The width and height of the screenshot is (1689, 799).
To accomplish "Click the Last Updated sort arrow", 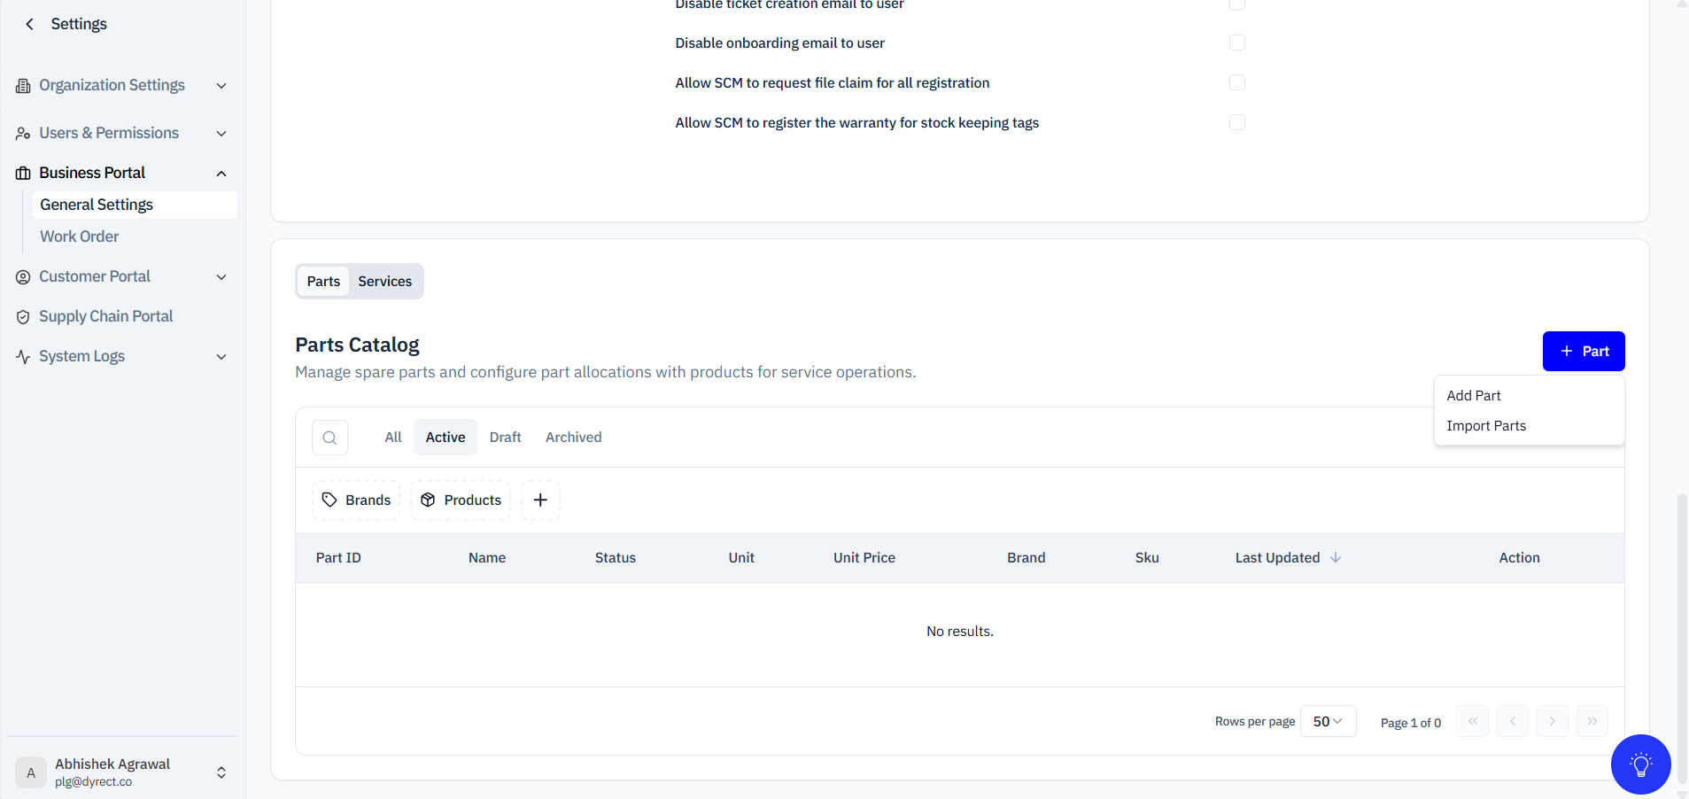I will [x=1336, y=558].
